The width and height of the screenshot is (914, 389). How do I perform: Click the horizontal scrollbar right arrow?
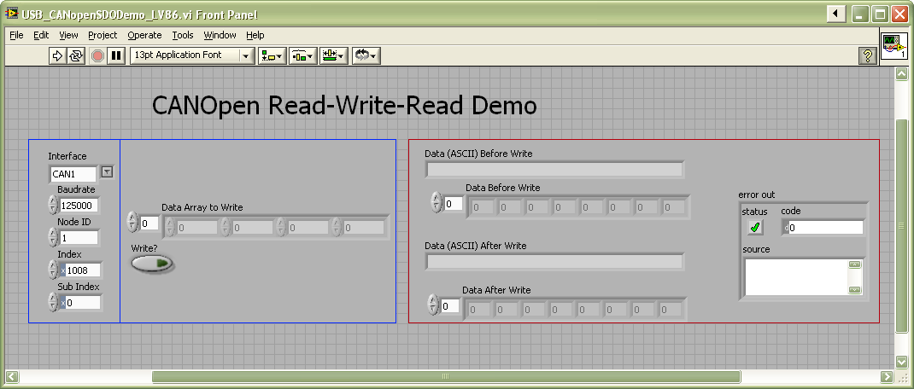click(x=888, y=376)
